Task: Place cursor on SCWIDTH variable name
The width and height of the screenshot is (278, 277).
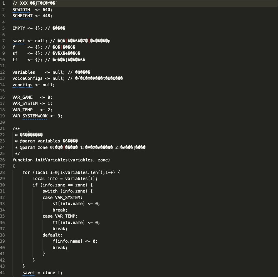Action: coord(21,10)
